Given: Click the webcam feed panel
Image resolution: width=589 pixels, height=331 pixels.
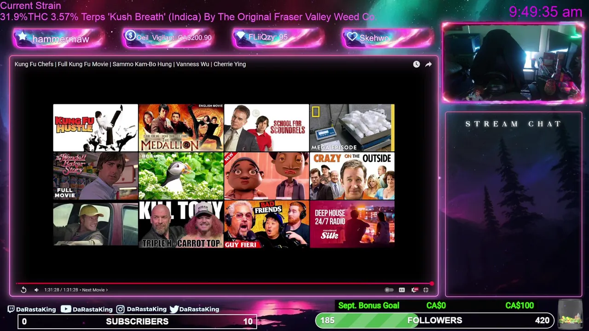Looking at the screenshot, I should coord(513,63).
